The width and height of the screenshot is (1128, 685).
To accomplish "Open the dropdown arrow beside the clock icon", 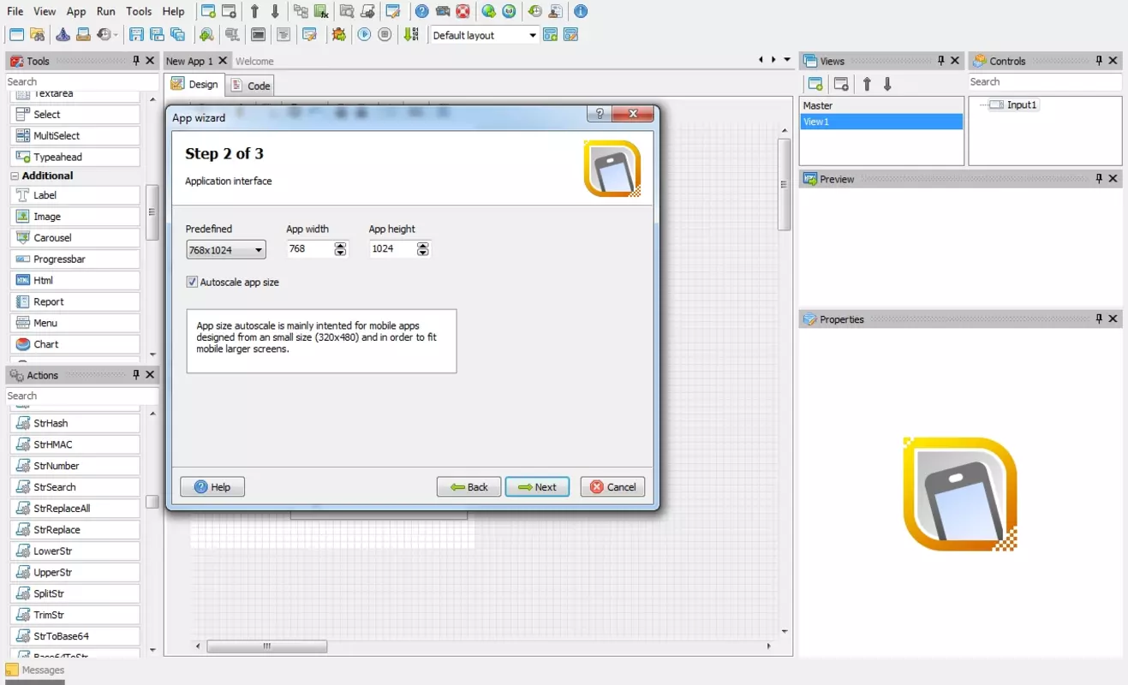I will click(116, 35).
